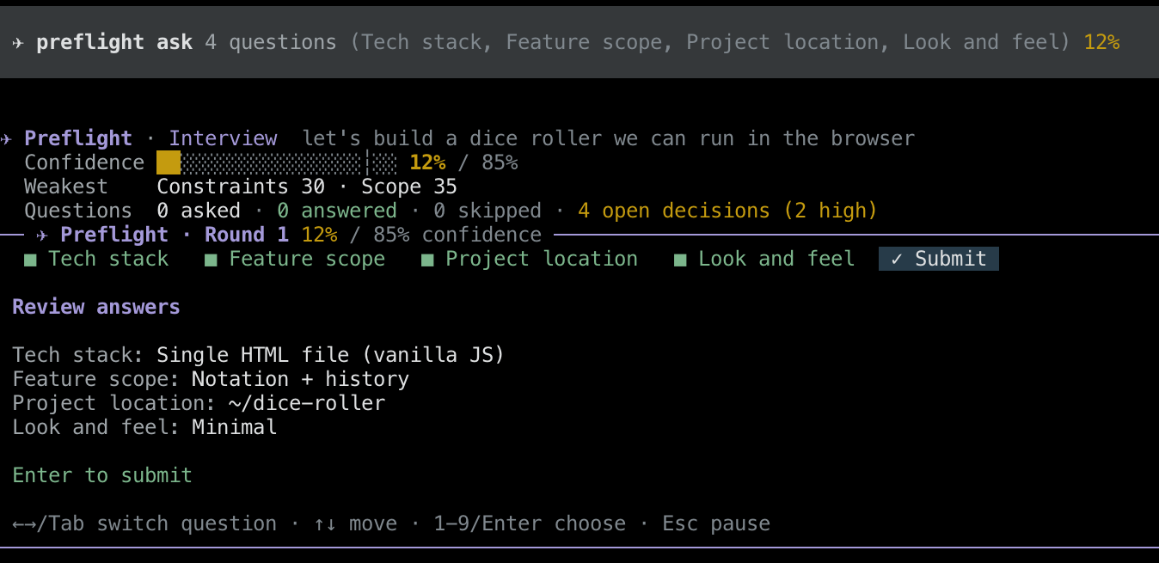Click the green square before Feature scope
Screen dimensions: 1159x563
(x=211, y=260)
